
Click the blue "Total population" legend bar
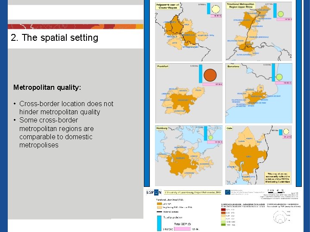click(x=159, y=223)
